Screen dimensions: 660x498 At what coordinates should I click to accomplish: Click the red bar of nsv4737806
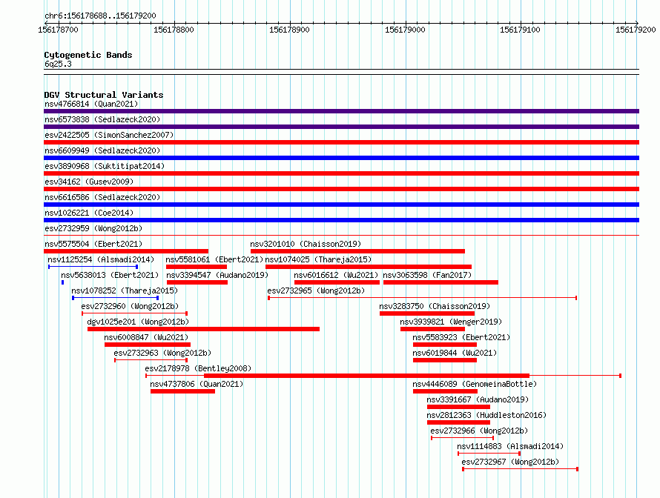point(182,391)
